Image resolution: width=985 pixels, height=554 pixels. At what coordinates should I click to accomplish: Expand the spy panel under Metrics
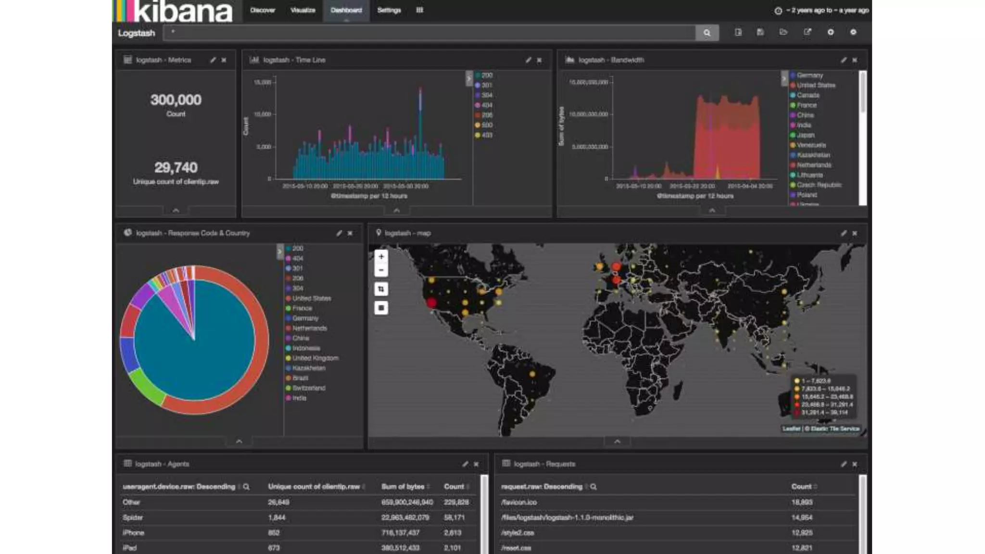(176, 211)
